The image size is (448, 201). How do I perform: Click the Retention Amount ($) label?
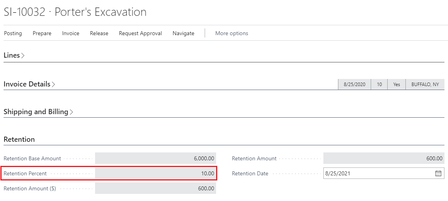tap(30, 188)
